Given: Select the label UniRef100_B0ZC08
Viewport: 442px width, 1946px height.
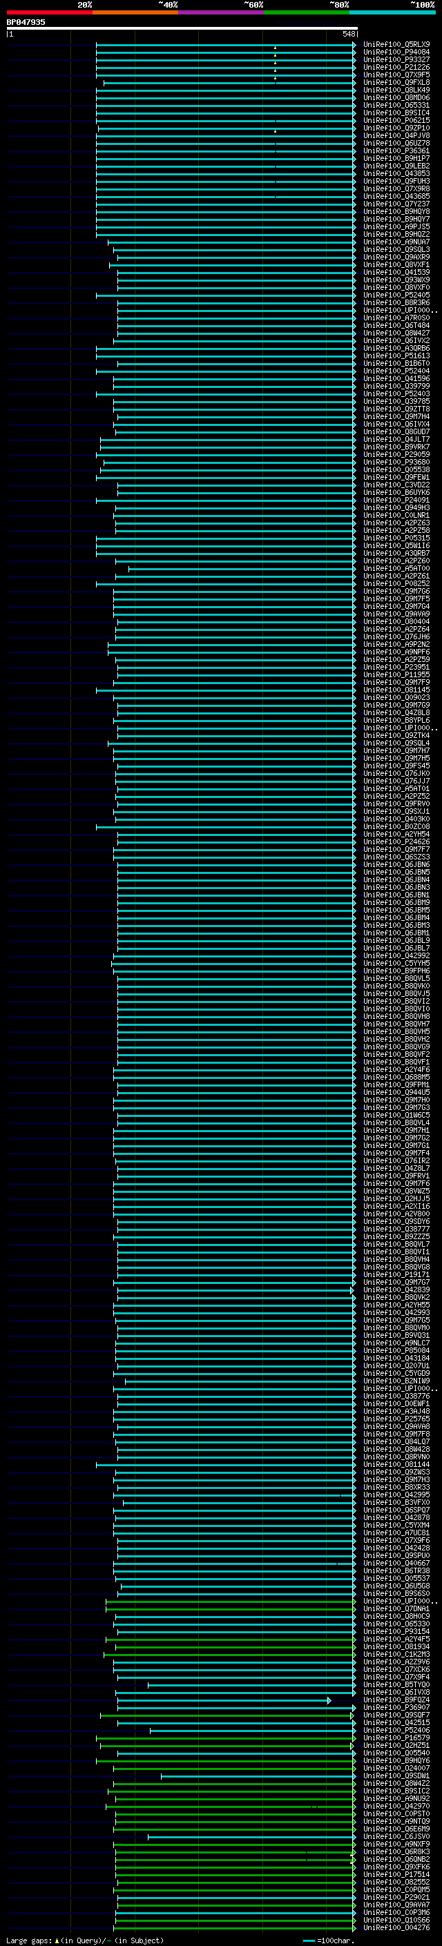Looking at the screenshot, I should tap(396, 826).
